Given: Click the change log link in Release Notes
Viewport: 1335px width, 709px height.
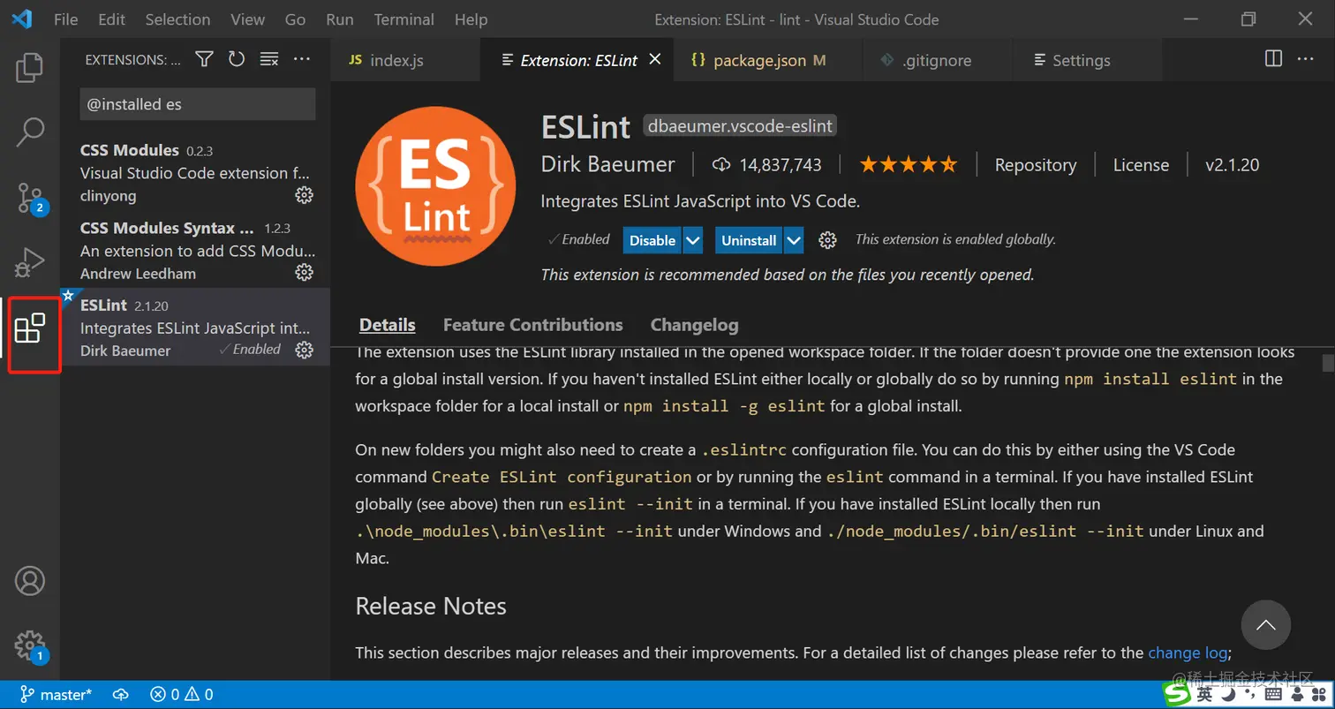Looking at the screenshot, I should tap(1188, 652).
